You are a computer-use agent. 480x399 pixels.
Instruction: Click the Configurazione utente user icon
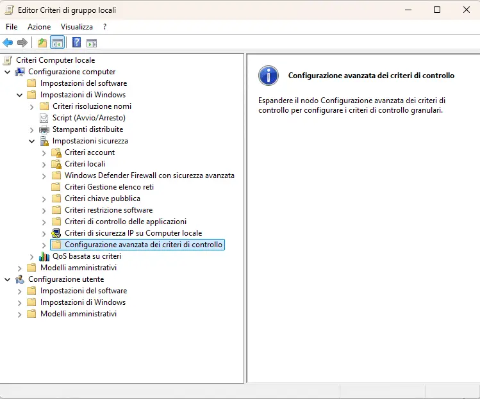[x=21, y=279]
